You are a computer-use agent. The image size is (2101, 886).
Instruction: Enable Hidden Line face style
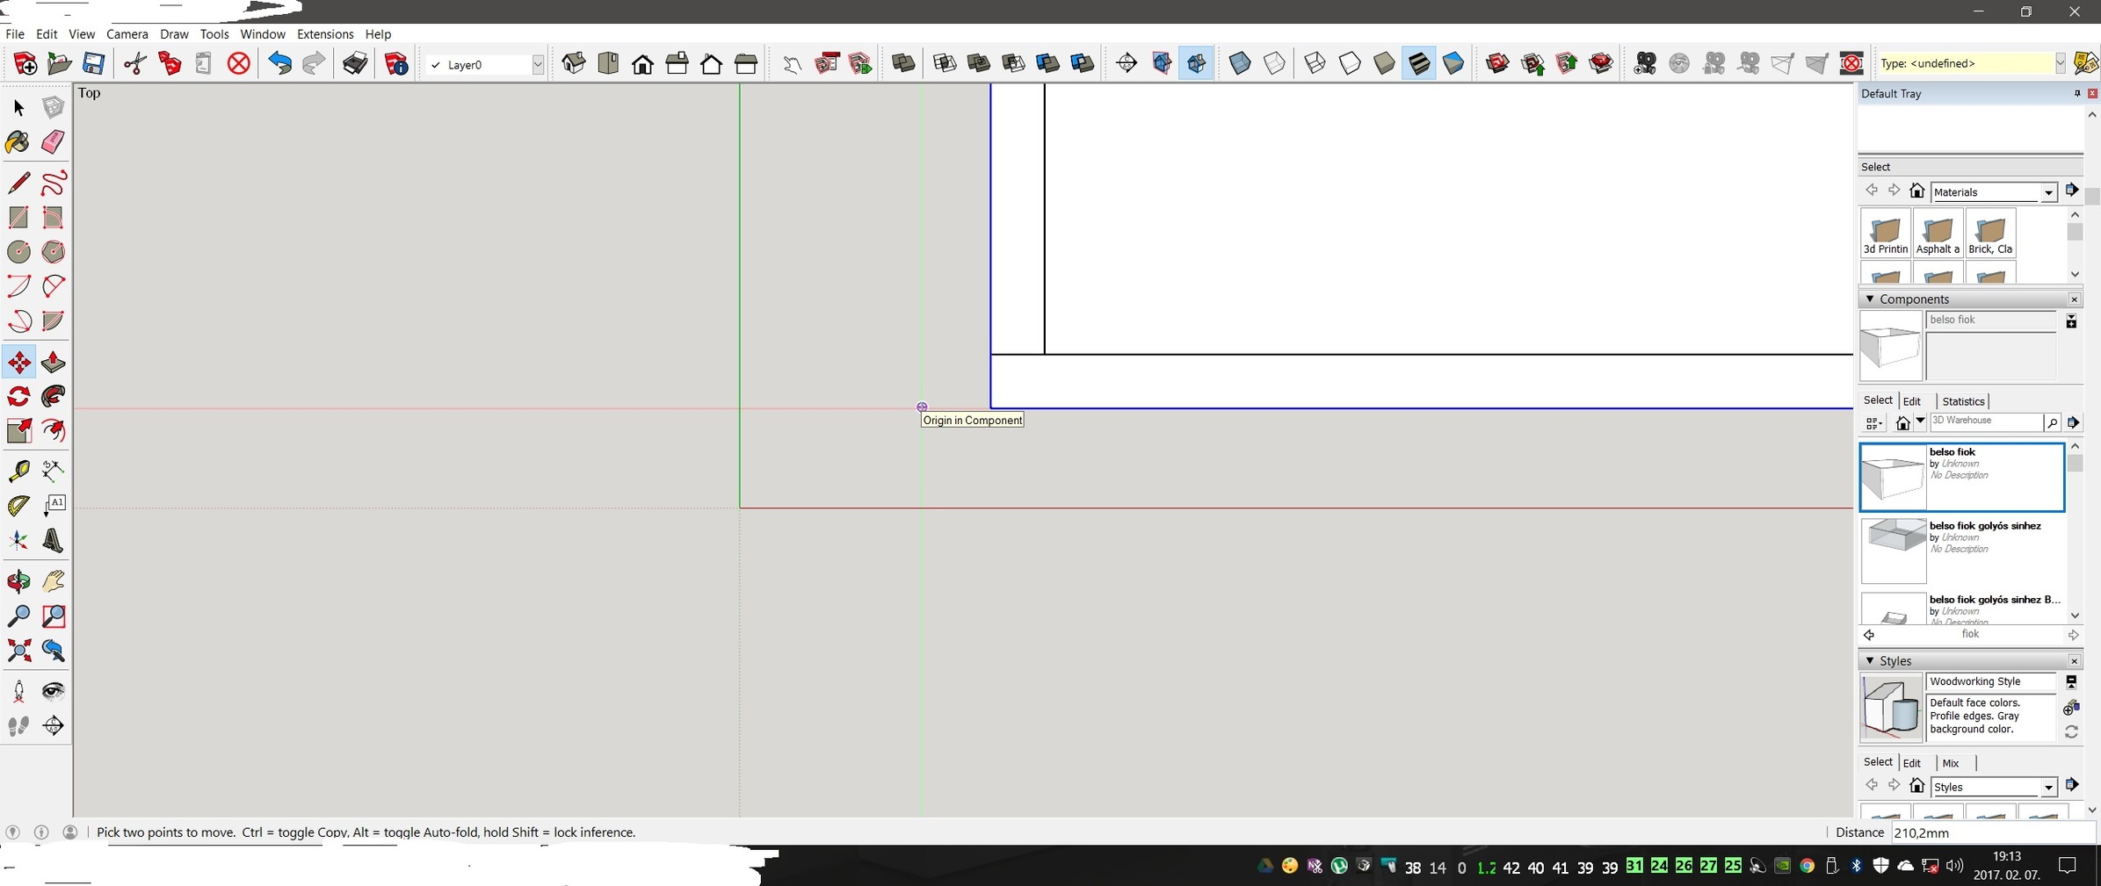point(1350,63)
